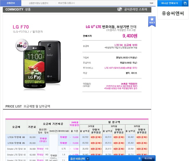The height and width of the screenshot is (161, 189).
Task: Click 분납(6,000원×3개월납) value
Action: (x=127, y=58)
